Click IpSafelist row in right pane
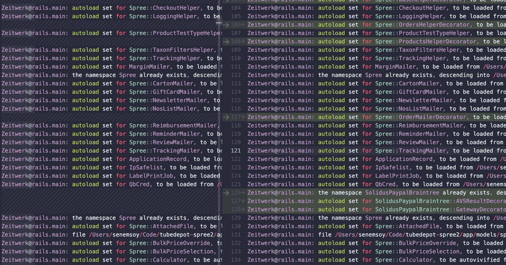This screenshot has height=265, width=506. point(377,168)
